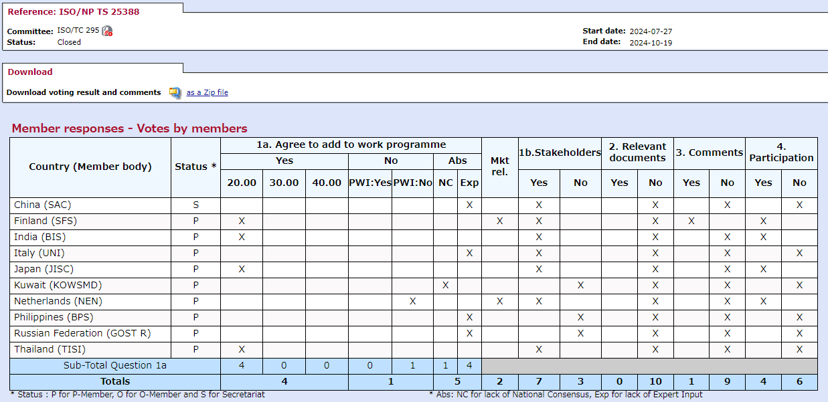Click the committee icon beside ISO/TC 295

coord(107,31)
